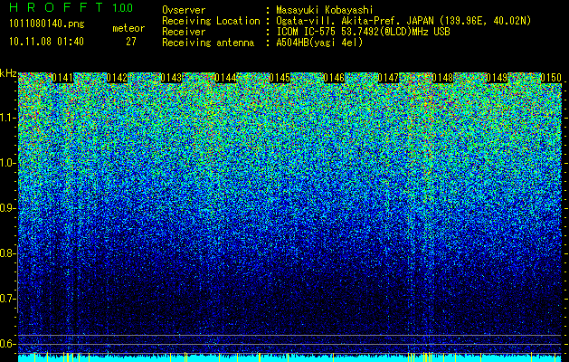Image resolution: width=569 pixels, height=362 pixels.
Task: Click the Ogata-vill. Akita-Pref. JAPAN location text
Action: [403, 21]
